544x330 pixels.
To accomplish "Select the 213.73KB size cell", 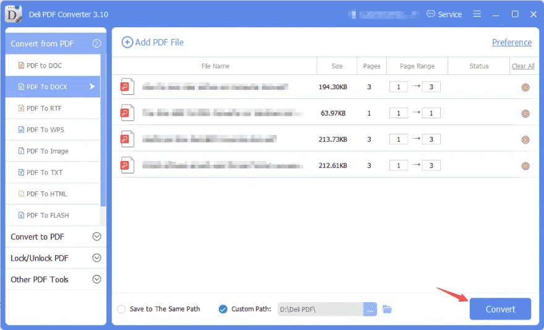I will [x=333, y=139].
